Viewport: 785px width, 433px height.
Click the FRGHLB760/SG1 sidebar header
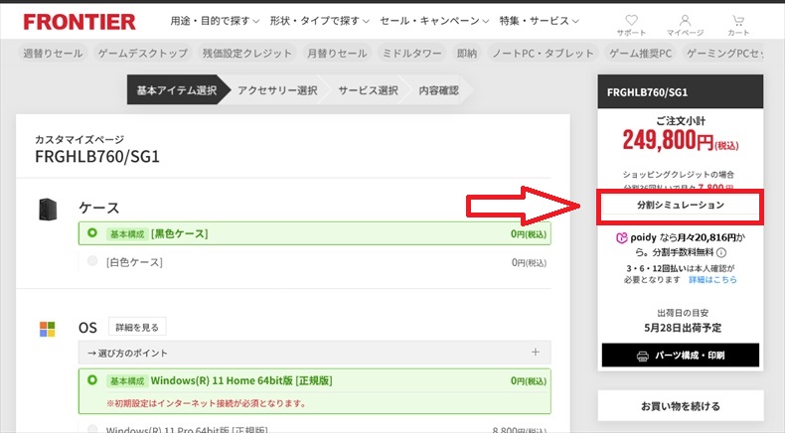click(x=681, y=92)
